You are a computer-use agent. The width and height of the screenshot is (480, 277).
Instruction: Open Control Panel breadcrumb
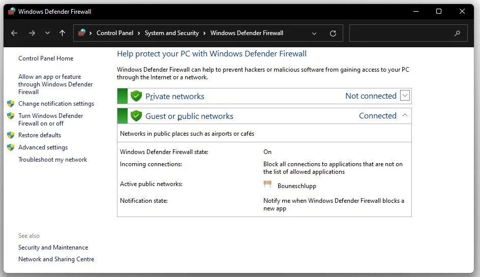(x=115, y=33)
